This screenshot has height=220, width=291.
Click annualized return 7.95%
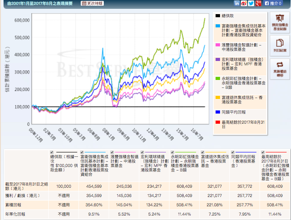click(x=244, y=214)
